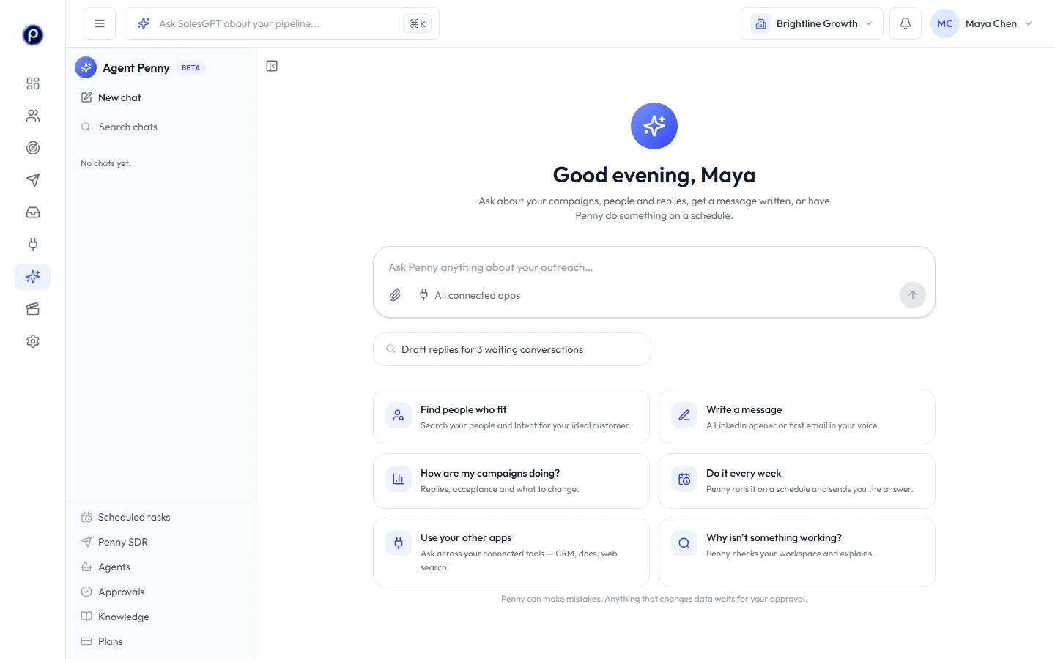Open the All connected apps selector
Image resolution: width=1055 pixels, height=659 pixels.
click(x=470, y=295)
